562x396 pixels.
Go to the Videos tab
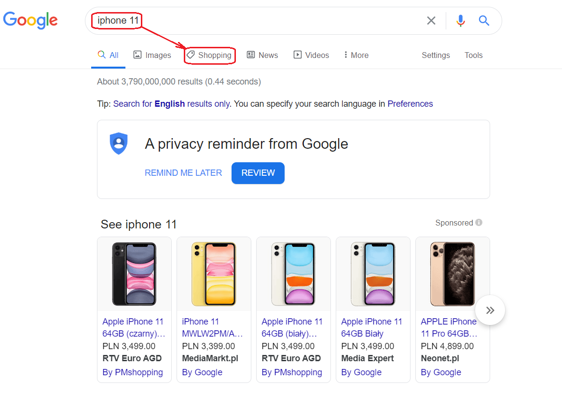click(x=311, y=55)
